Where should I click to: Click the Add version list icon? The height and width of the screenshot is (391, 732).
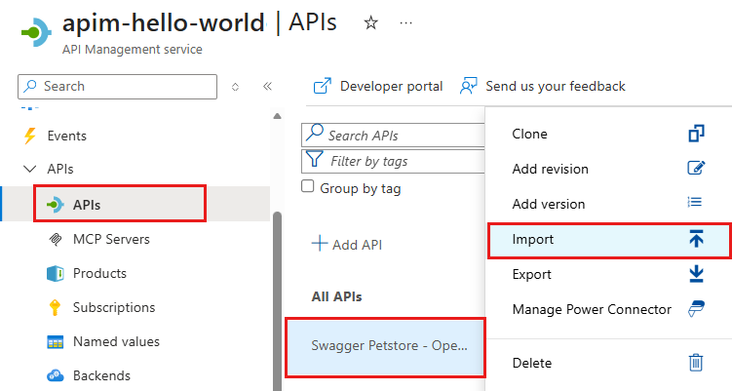[695, 202]
